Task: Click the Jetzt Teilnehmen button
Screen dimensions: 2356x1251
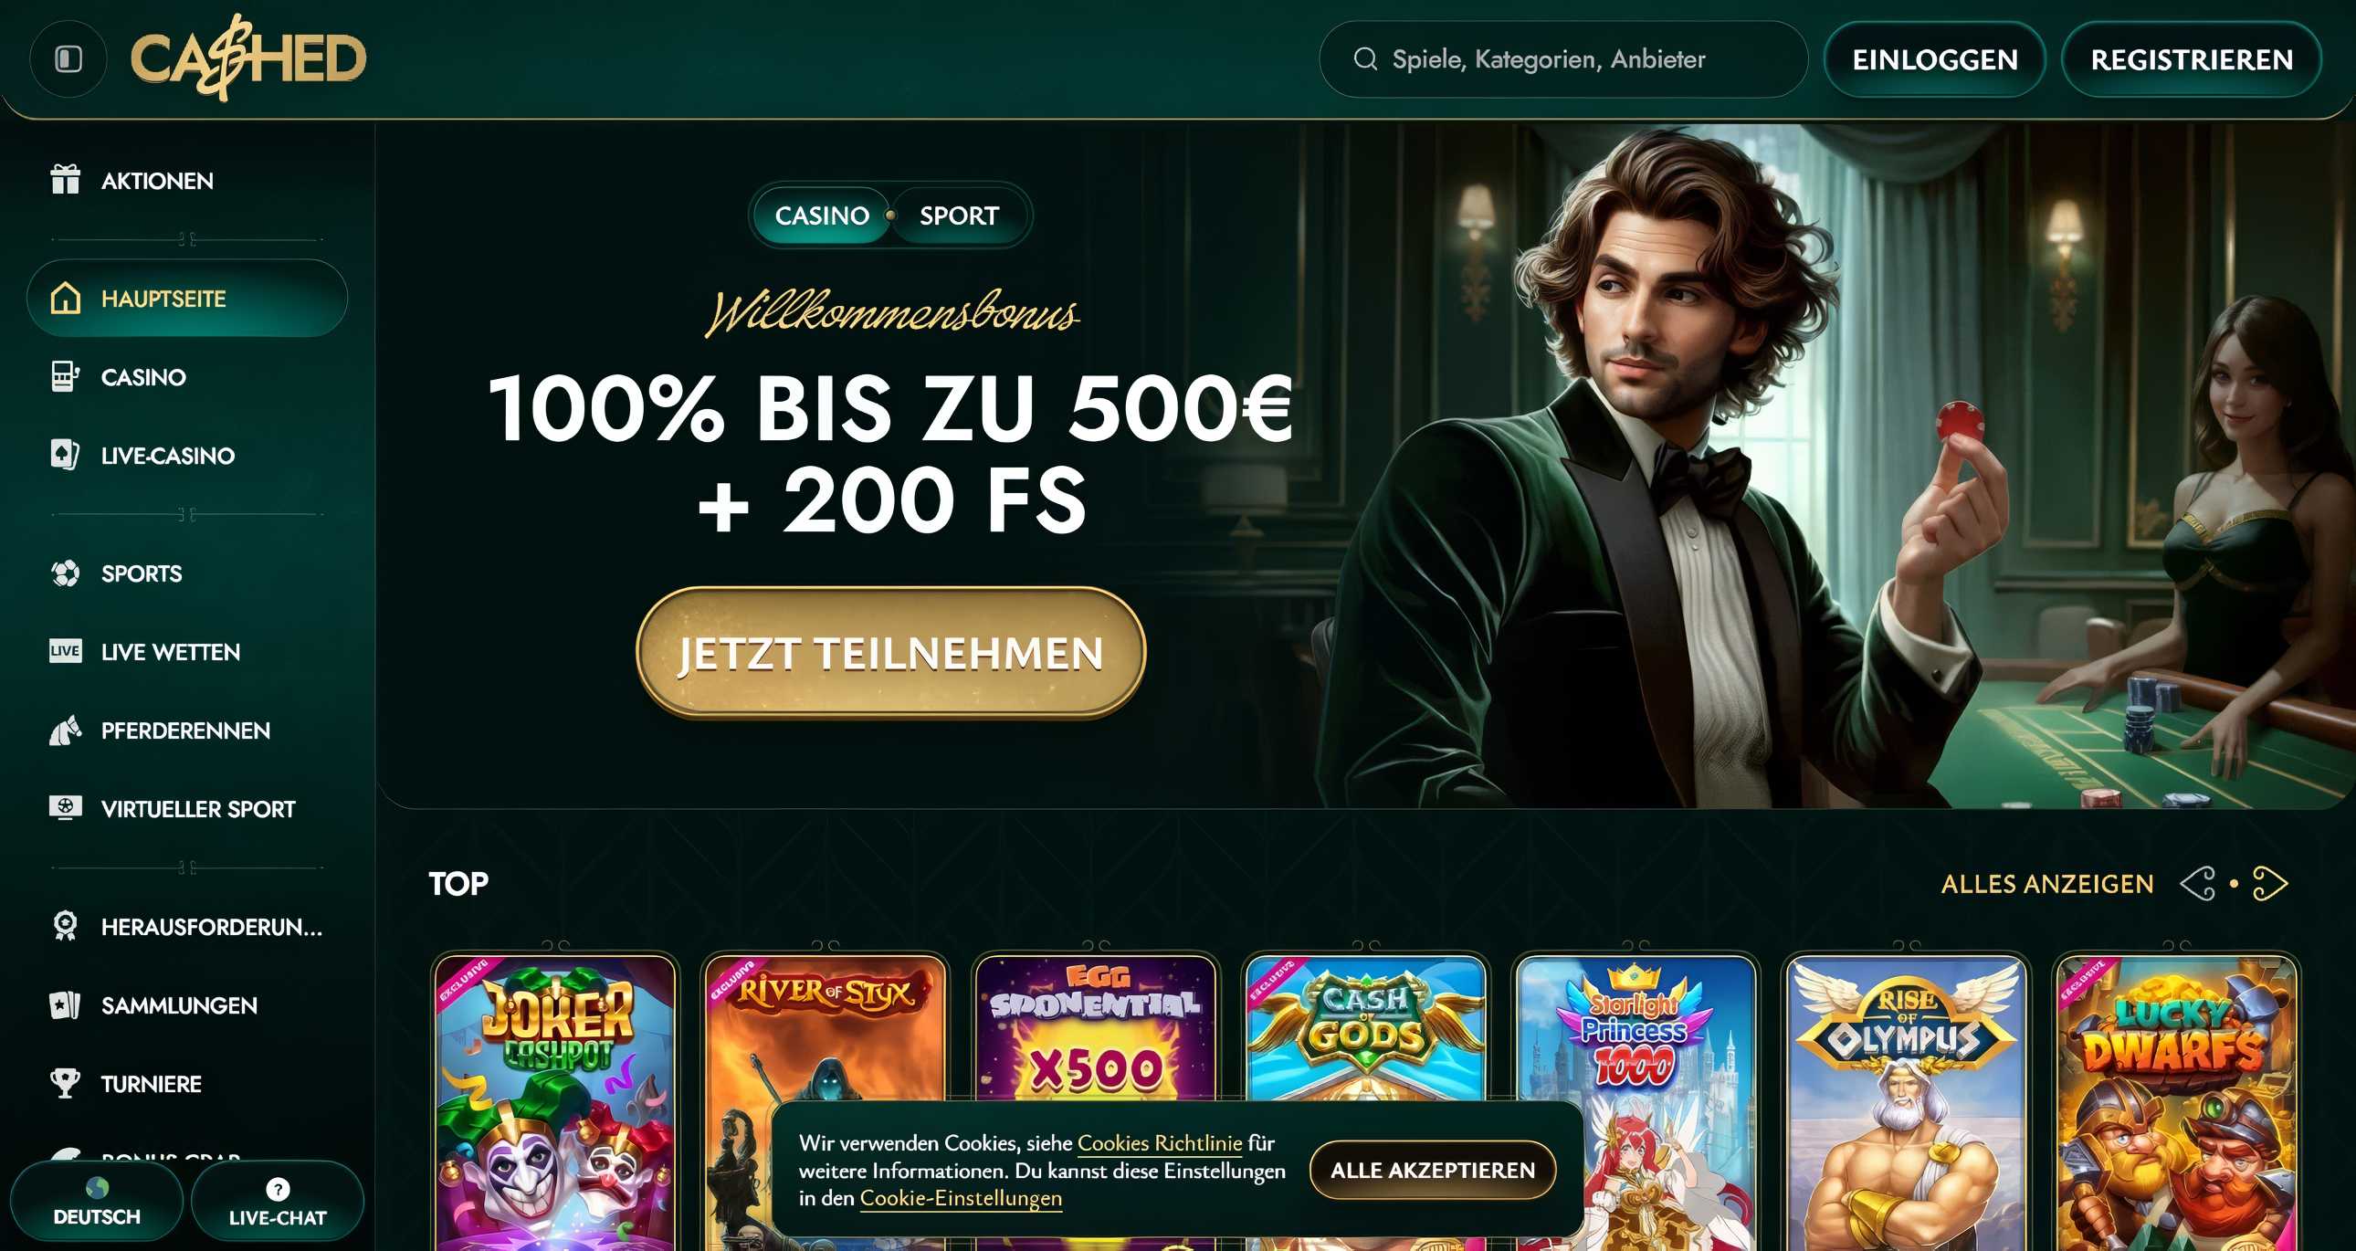Action: pyautogui.click(x=891, y=653)
